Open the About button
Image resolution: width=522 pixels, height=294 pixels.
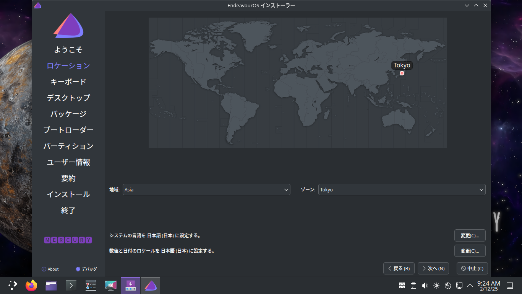click(x=50, y=269)
